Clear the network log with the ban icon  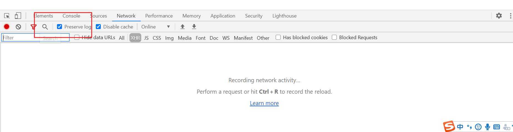click(18, 27)
